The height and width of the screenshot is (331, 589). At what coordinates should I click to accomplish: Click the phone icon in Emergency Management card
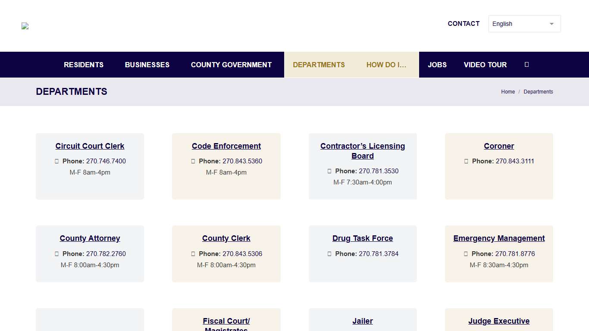pos(466,253)
